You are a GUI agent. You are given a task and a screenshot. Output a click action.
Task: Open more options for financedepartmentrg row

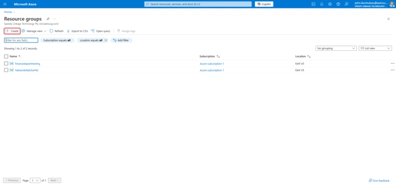(x=393, y=64)
